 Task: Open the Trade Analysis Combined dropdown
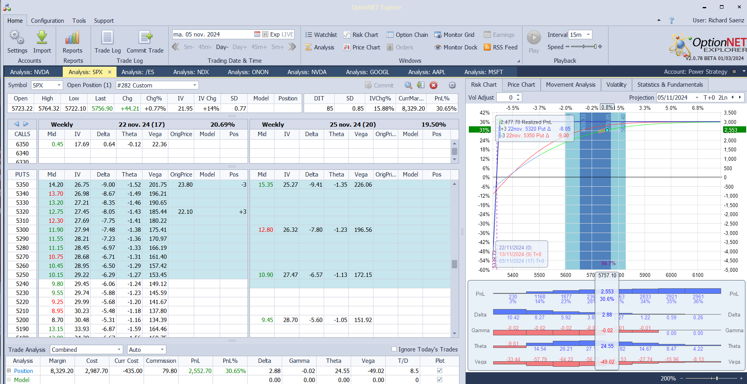pos(119,349)
